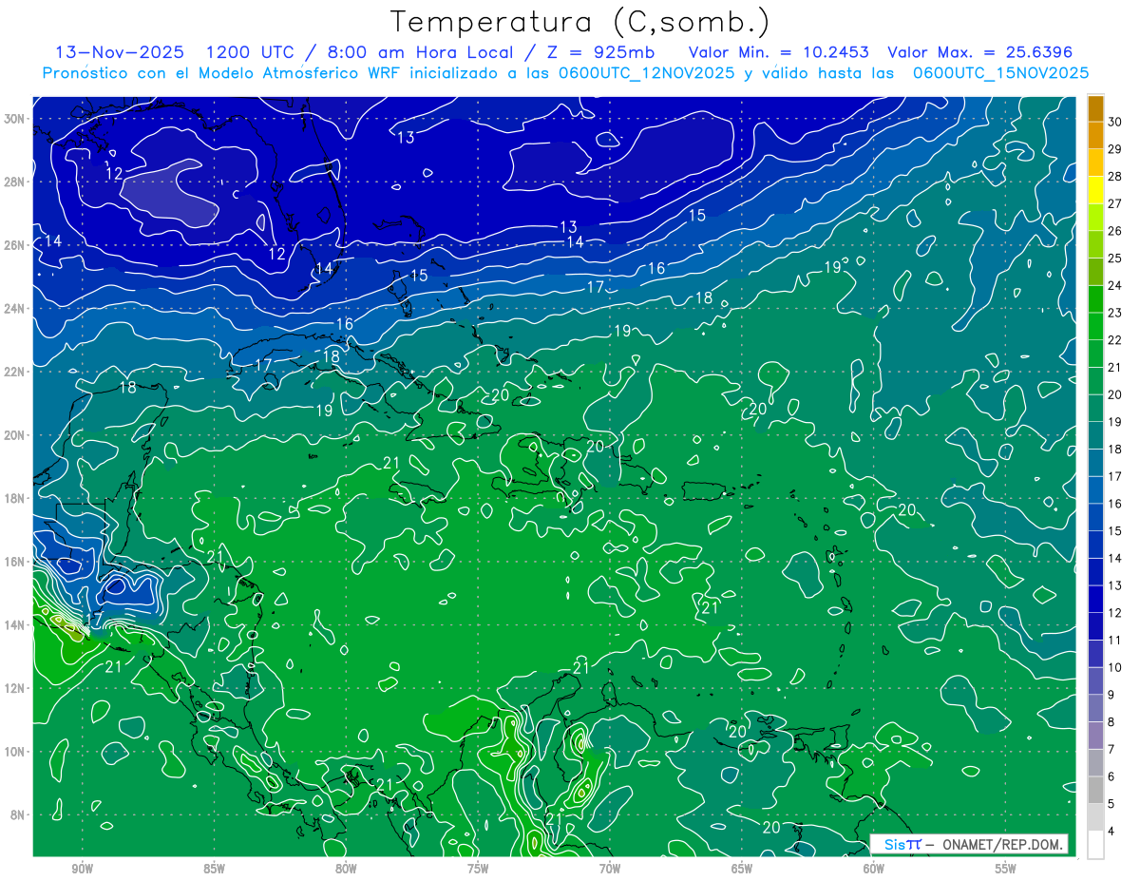Click the title 'Temperatura (C,somb.)'

[580, 22]
